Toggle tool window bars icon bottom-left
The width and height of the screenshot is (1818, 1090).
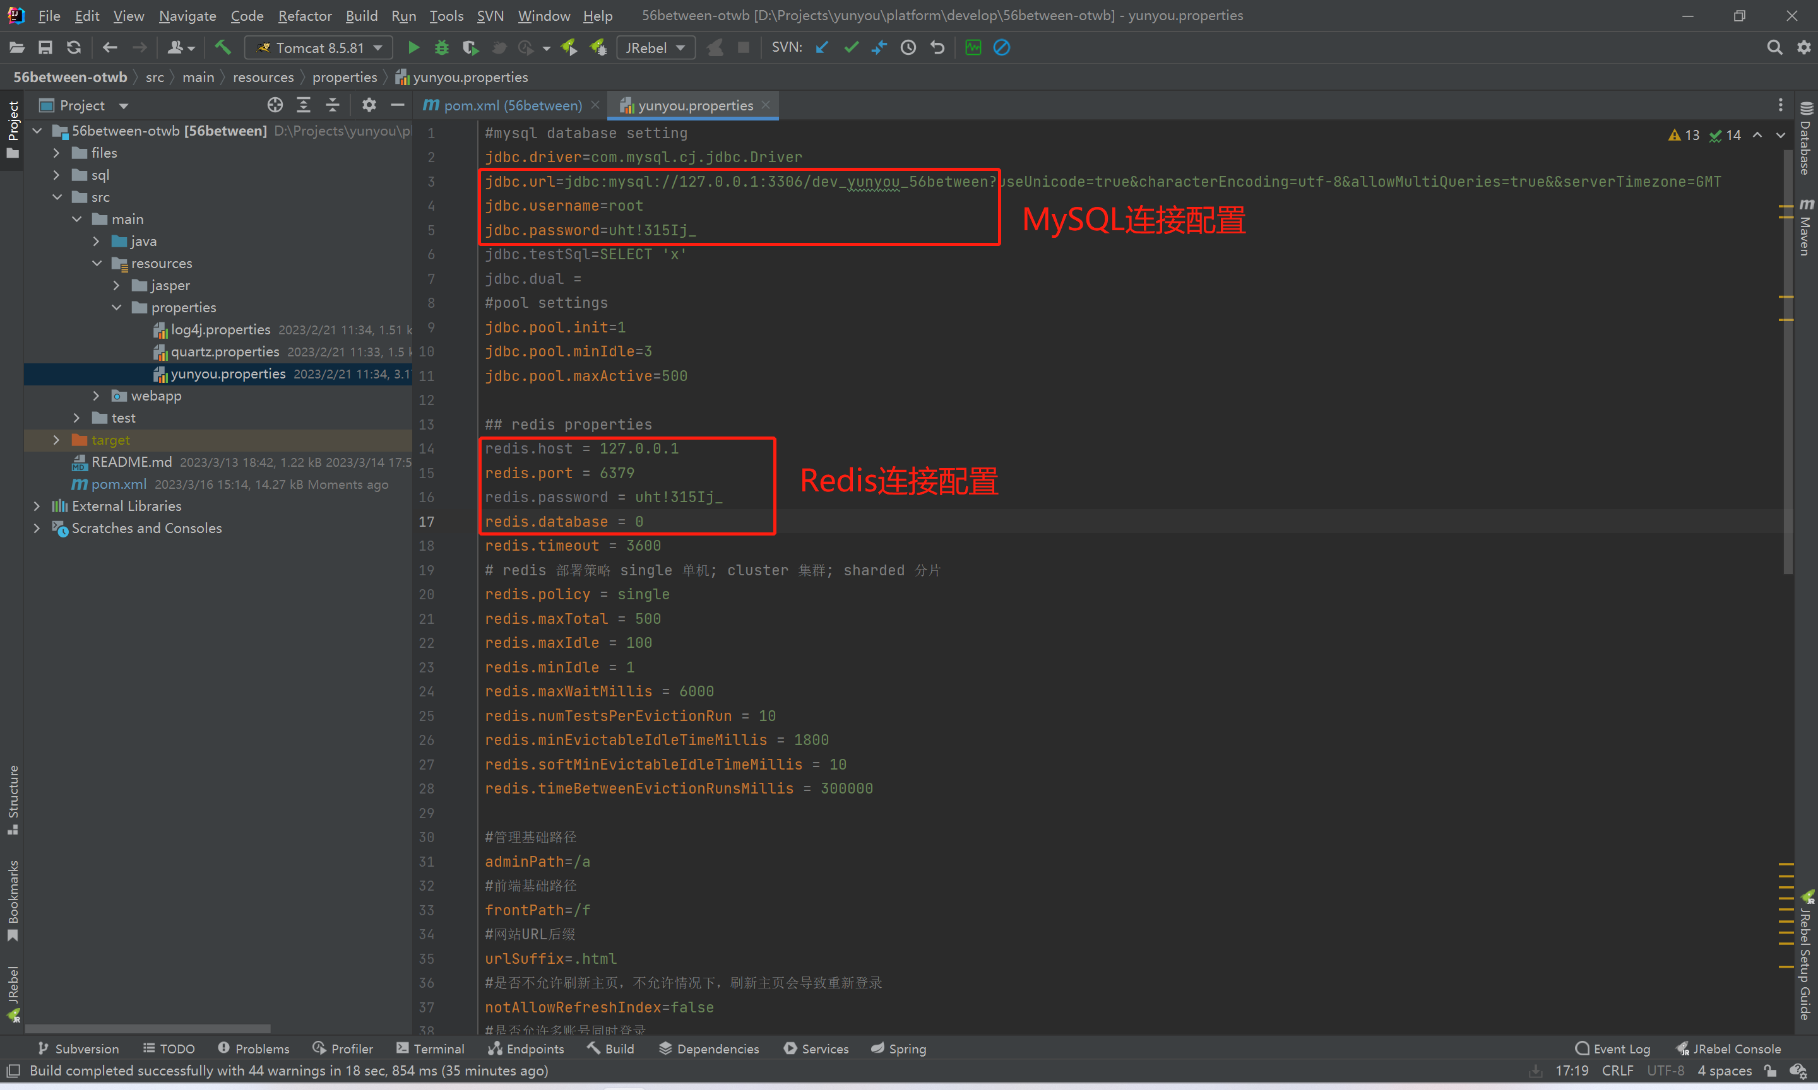point(13,1071)
